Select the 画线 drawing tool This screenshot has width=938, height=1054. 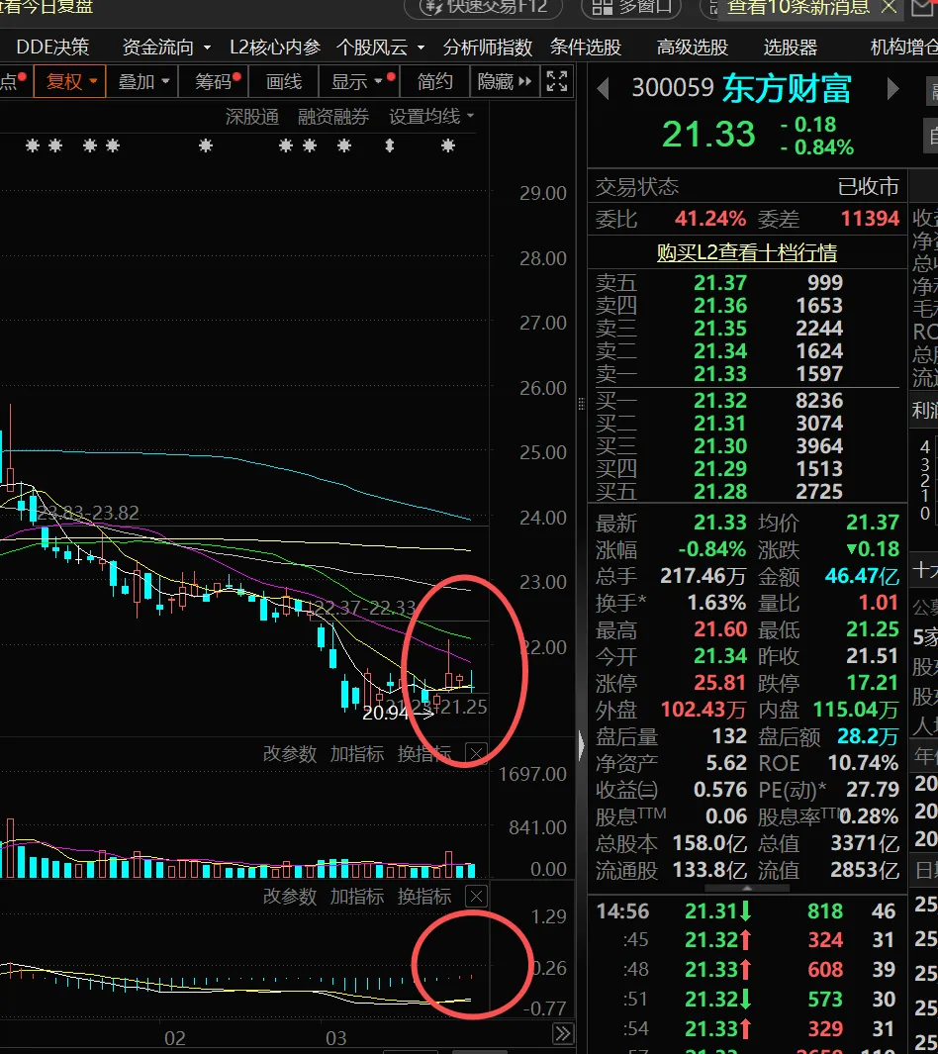coord(284,82)
